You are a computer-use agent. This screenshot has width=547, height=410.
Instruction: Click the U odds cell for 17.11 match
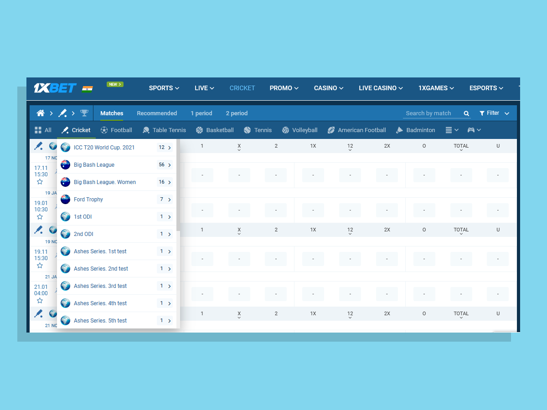point(498,175)
